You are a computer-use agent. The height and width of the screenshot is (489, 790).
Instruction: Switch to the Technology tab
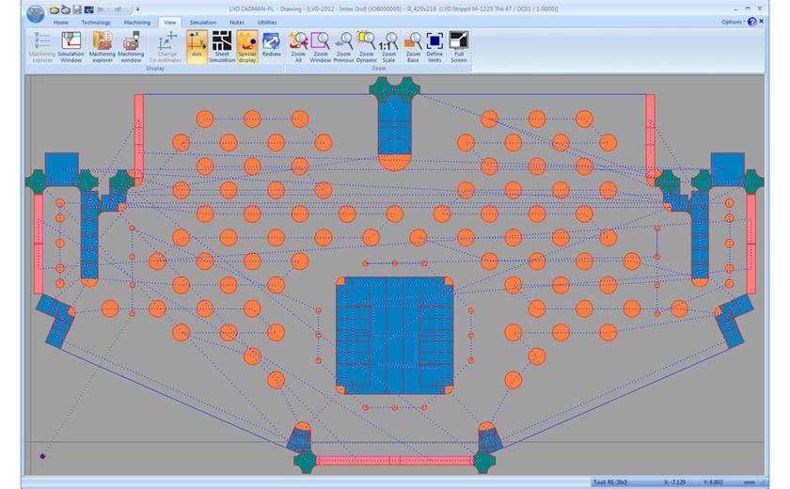tap(95, 22)
